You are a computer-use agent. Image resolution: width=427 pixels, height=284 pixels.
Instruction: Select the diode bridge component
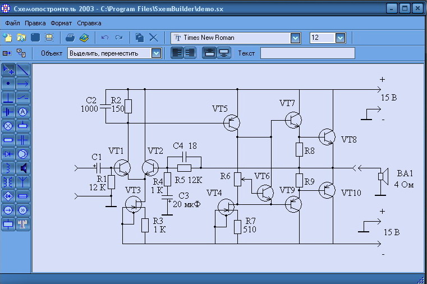[x=8, y=196]
